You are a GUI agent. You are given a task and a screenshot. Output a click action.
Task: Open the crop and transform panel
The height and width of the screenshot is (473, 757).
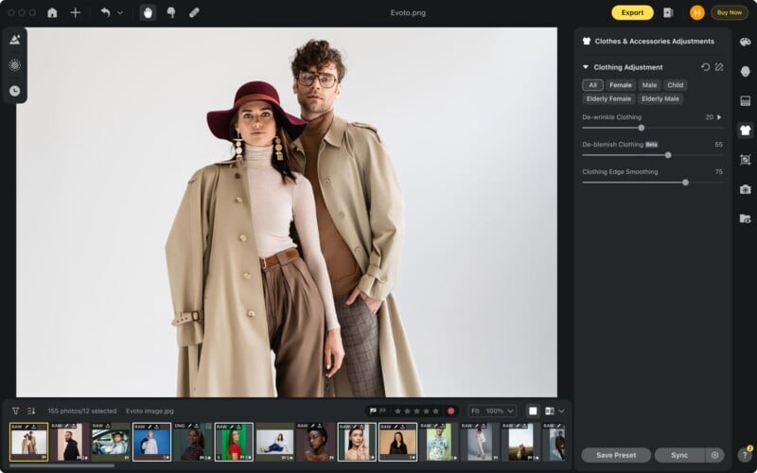point(745,160)
